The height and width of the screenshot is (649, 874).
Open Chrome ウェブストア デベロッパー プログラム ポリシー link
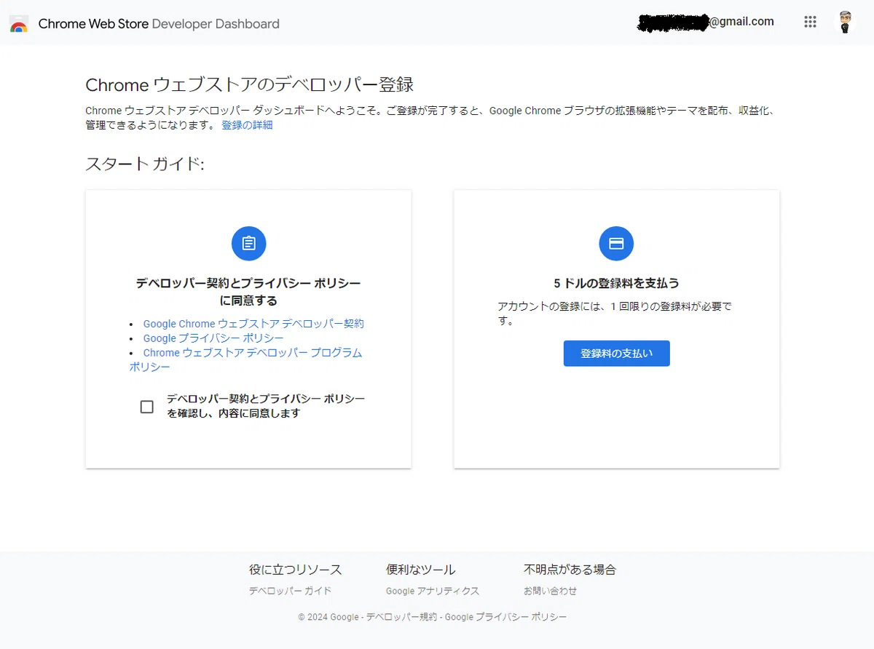tap(246, 360)
